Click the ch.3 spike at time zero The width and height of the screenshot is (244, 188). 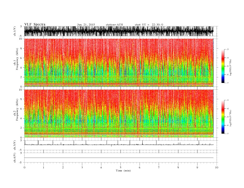[25, 143]
